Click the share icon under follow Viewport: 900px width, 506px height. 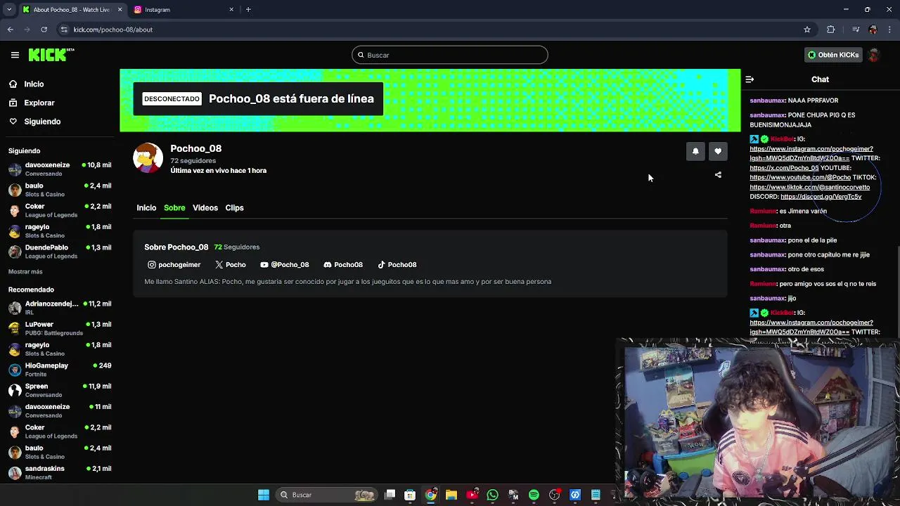(x=718, y=175)
